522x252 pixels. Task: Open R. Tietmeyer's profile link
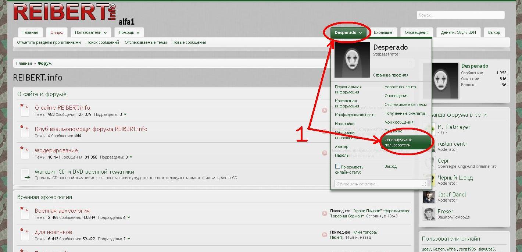[x=454, y=127]
